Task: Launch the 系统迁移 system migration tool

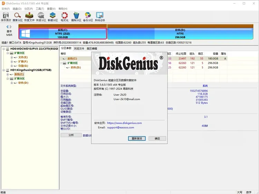Action: tap(100, 17)
